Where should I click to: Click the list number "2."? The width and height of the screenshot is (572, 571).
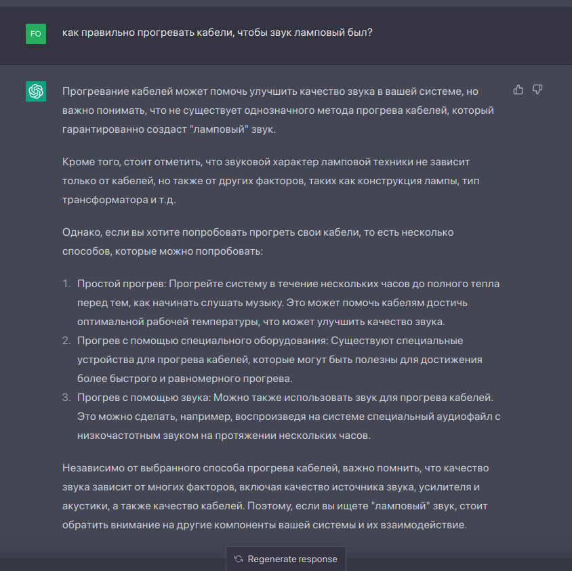pyautogui.click(x=66, y=341)
